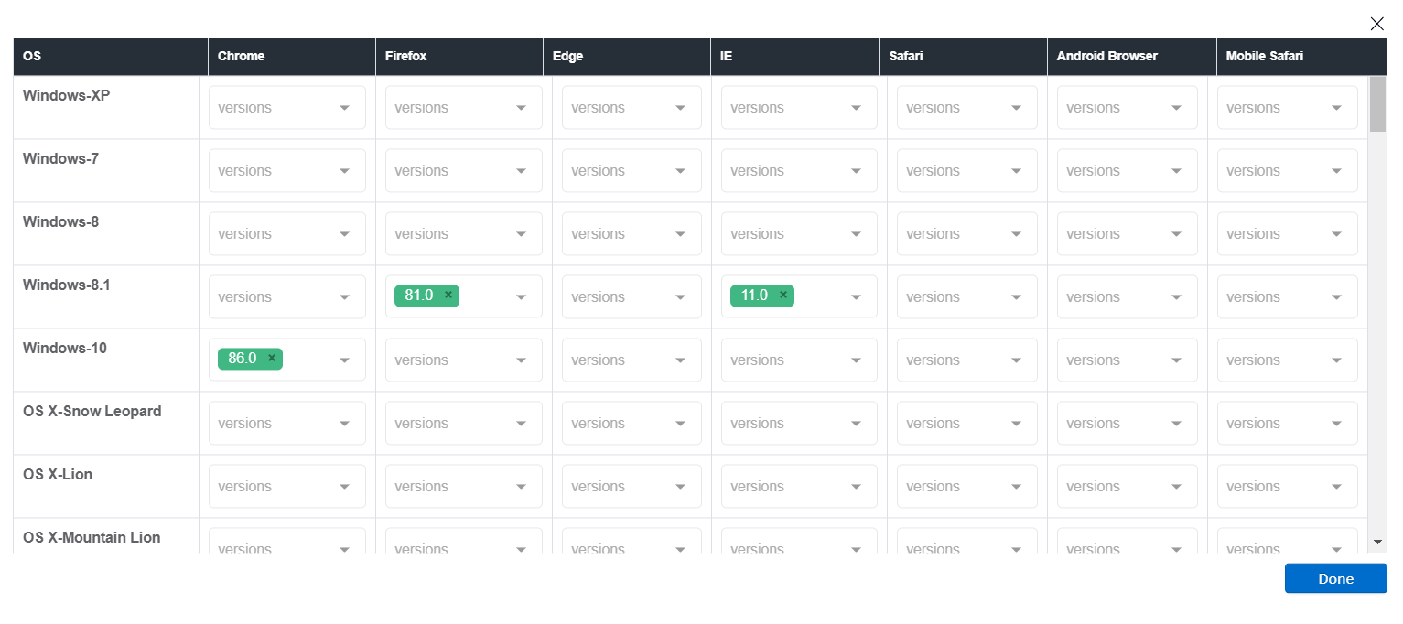Open Edge versions dropdown for OS X-Snow Leopard
The image size is (1403, 624).
click(x=631, y=424)
